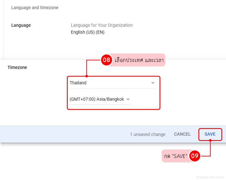226x180 pixels.
Task: Click the Language for Your Organization text
Action: click(102, 25)
